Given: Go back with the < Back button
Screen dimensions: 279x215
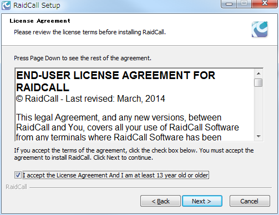Looking at the screenshot, I should point(160,201).
